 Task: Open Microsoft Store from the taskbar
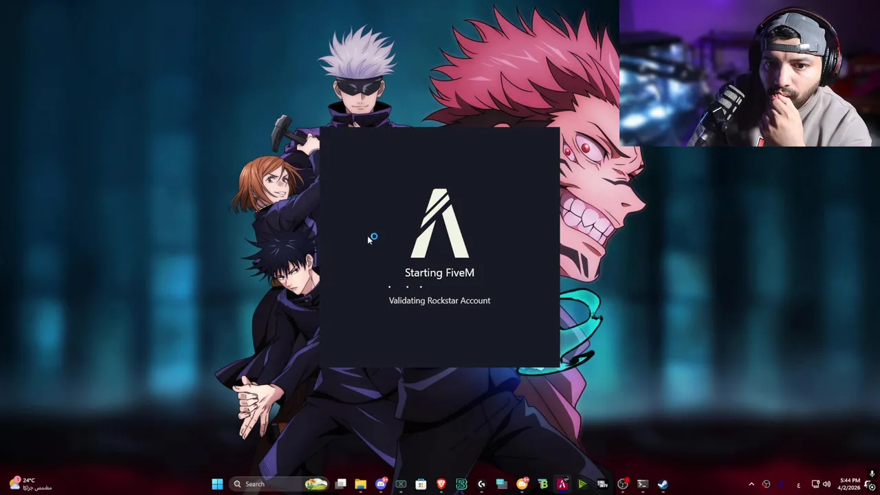point(421,484)
